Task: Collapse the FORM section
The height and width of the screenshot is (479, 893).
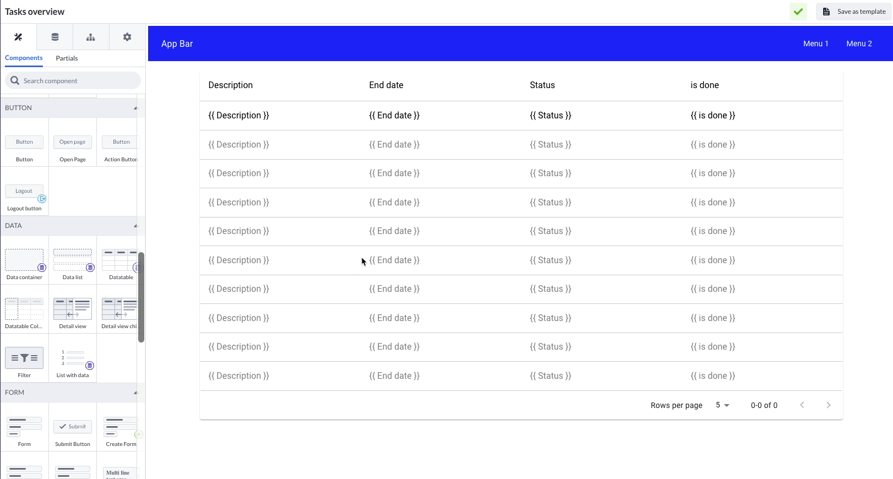Action: pyautogui.click(x=135, y=393)
